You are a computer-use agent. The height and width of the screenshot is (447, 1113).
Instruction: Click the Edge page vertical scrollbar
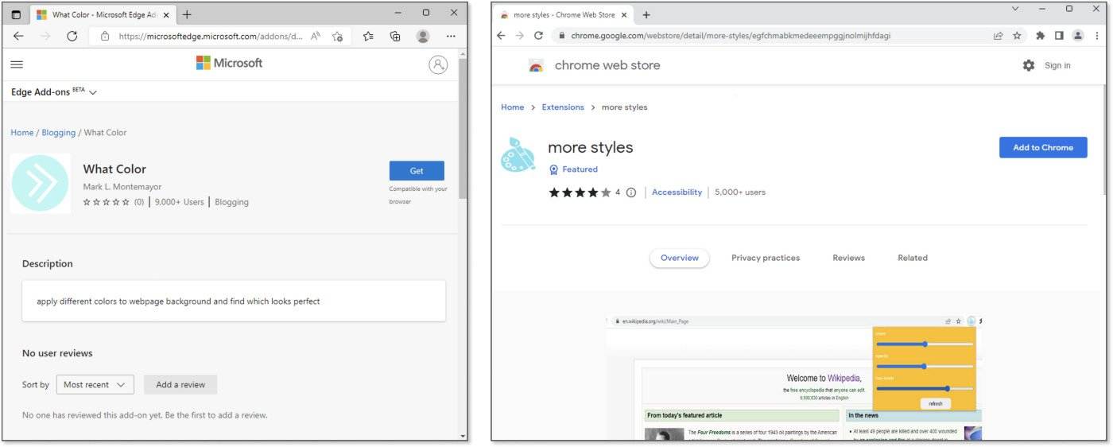coord(463,127)
